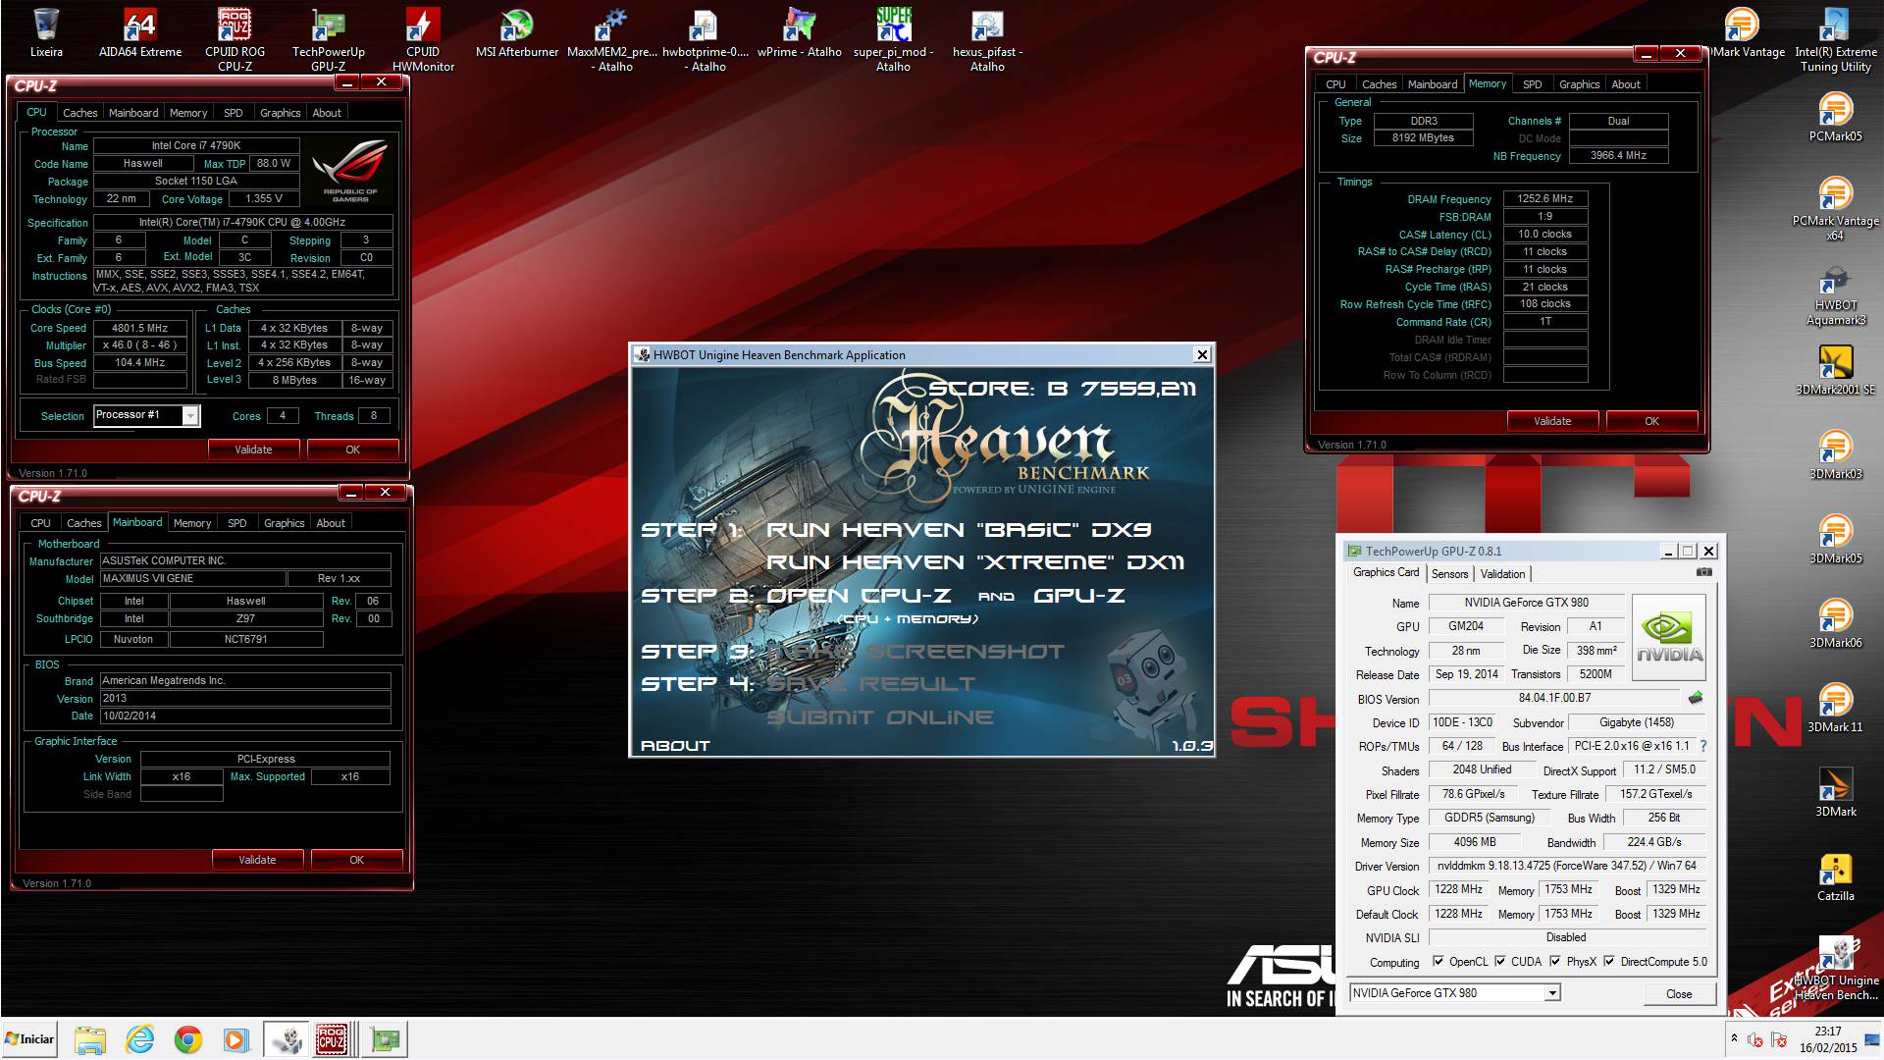This screenshot has height=1060, width=1884.
Task: Open MSI Afterburner desktop shortcut
Action: pos(517,33)
